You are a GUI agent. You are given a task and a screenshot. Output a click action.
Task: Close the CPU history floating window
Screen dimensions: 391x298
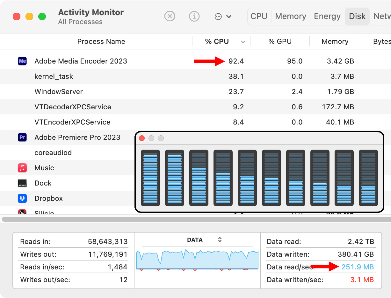[142, 138]
